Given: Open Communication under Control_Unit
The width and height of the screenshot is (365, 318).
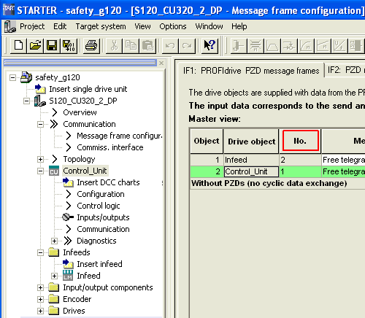Looking at the screenshot, I should coord(103,229).
